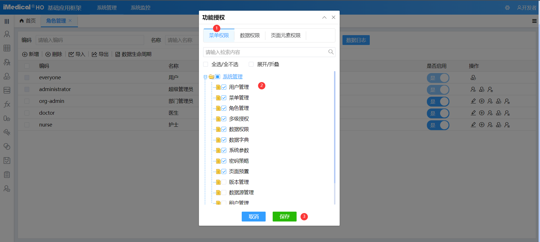Viewport: 540px width, 242px height.
Task: Uncheck the 菜单管理 checkbox
Action: [224, 98]
